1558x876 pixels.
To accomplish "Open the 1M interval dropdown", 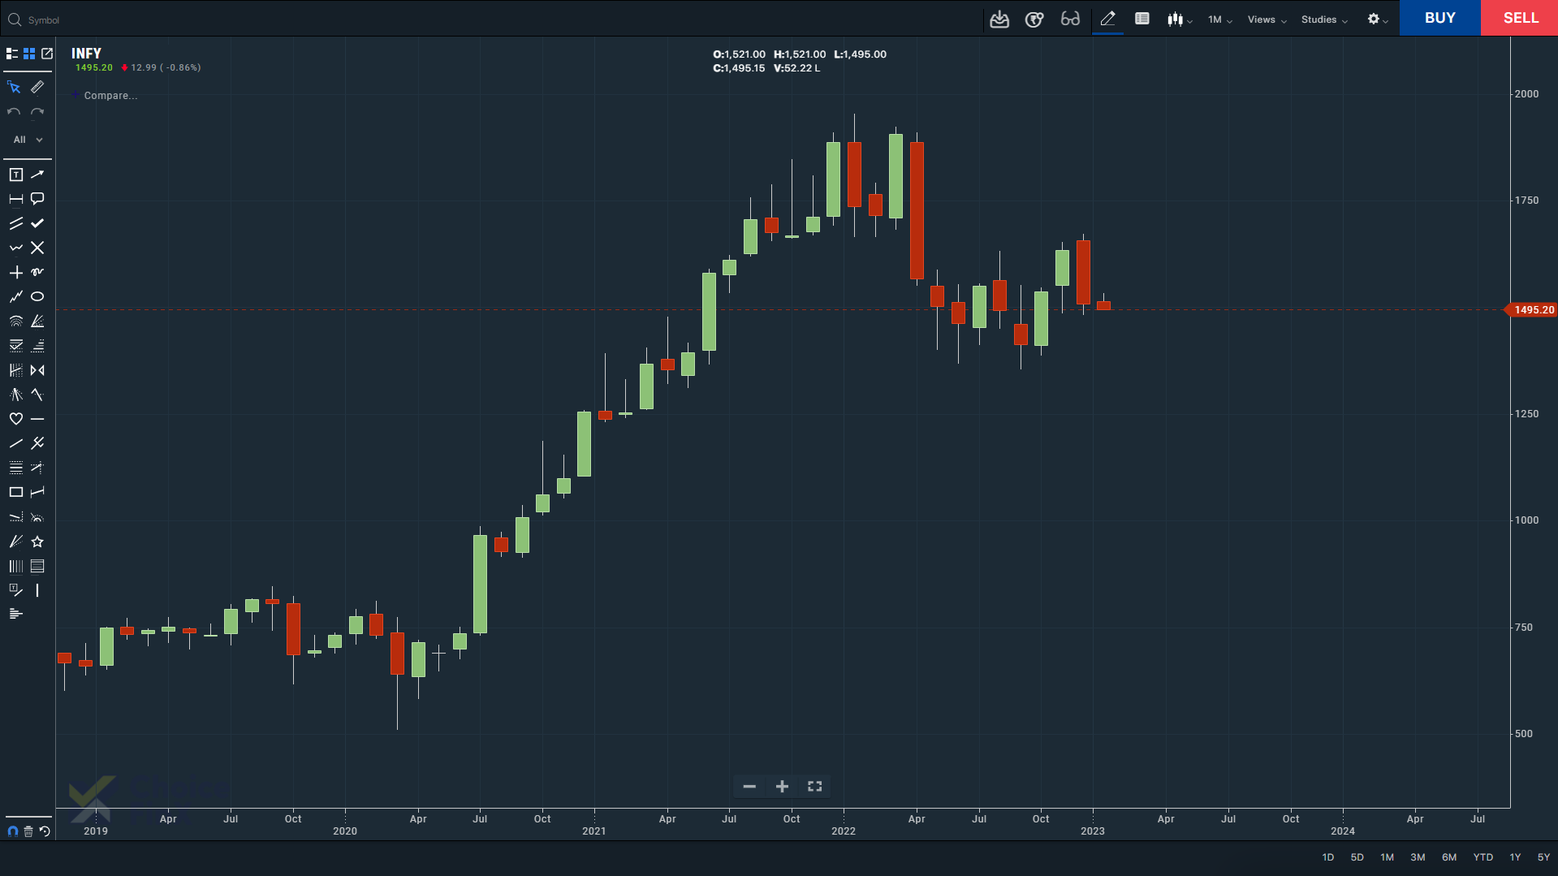I will (1219, 19).
